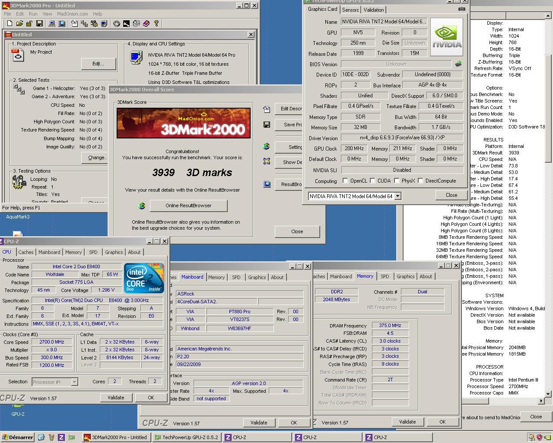Click the Open project folder toolbar icon
This screenshot has width=553, height=443.
[19, 23]
